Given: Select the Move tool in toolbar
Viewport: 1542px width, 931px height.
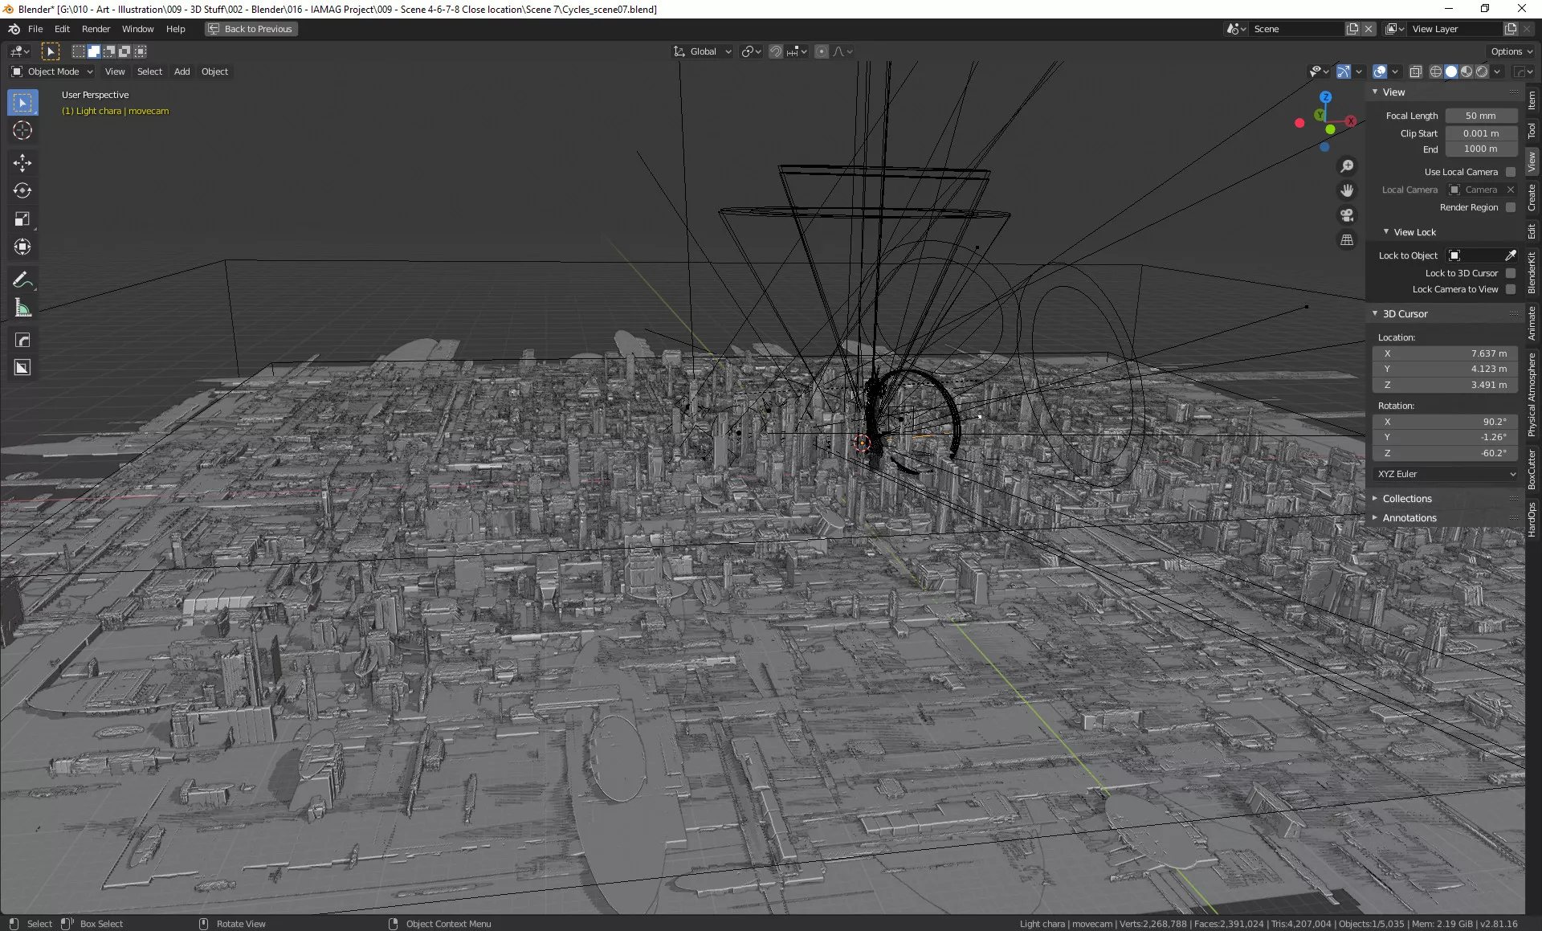Looking at the screenshot, I should tap(22, 163).
